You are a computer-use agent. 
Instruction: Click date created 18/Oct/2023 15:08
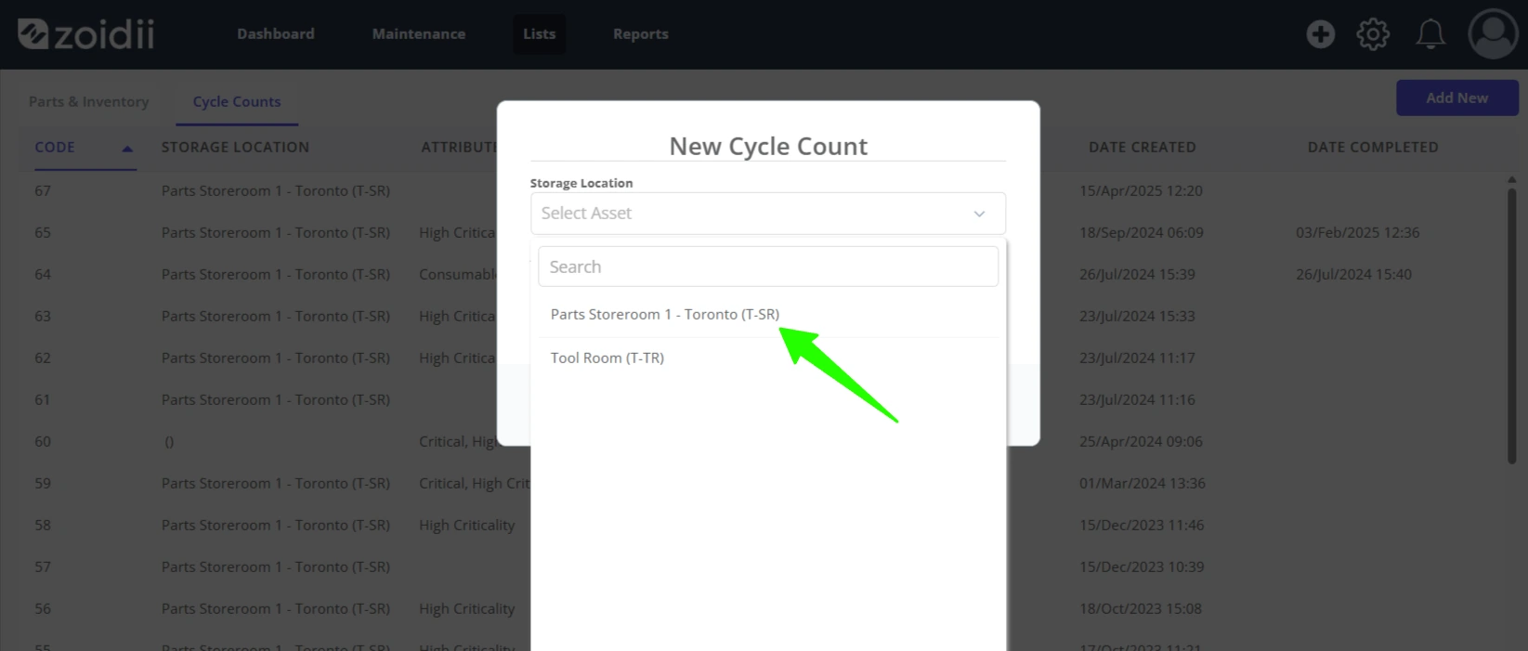(x=1140, y=609)
